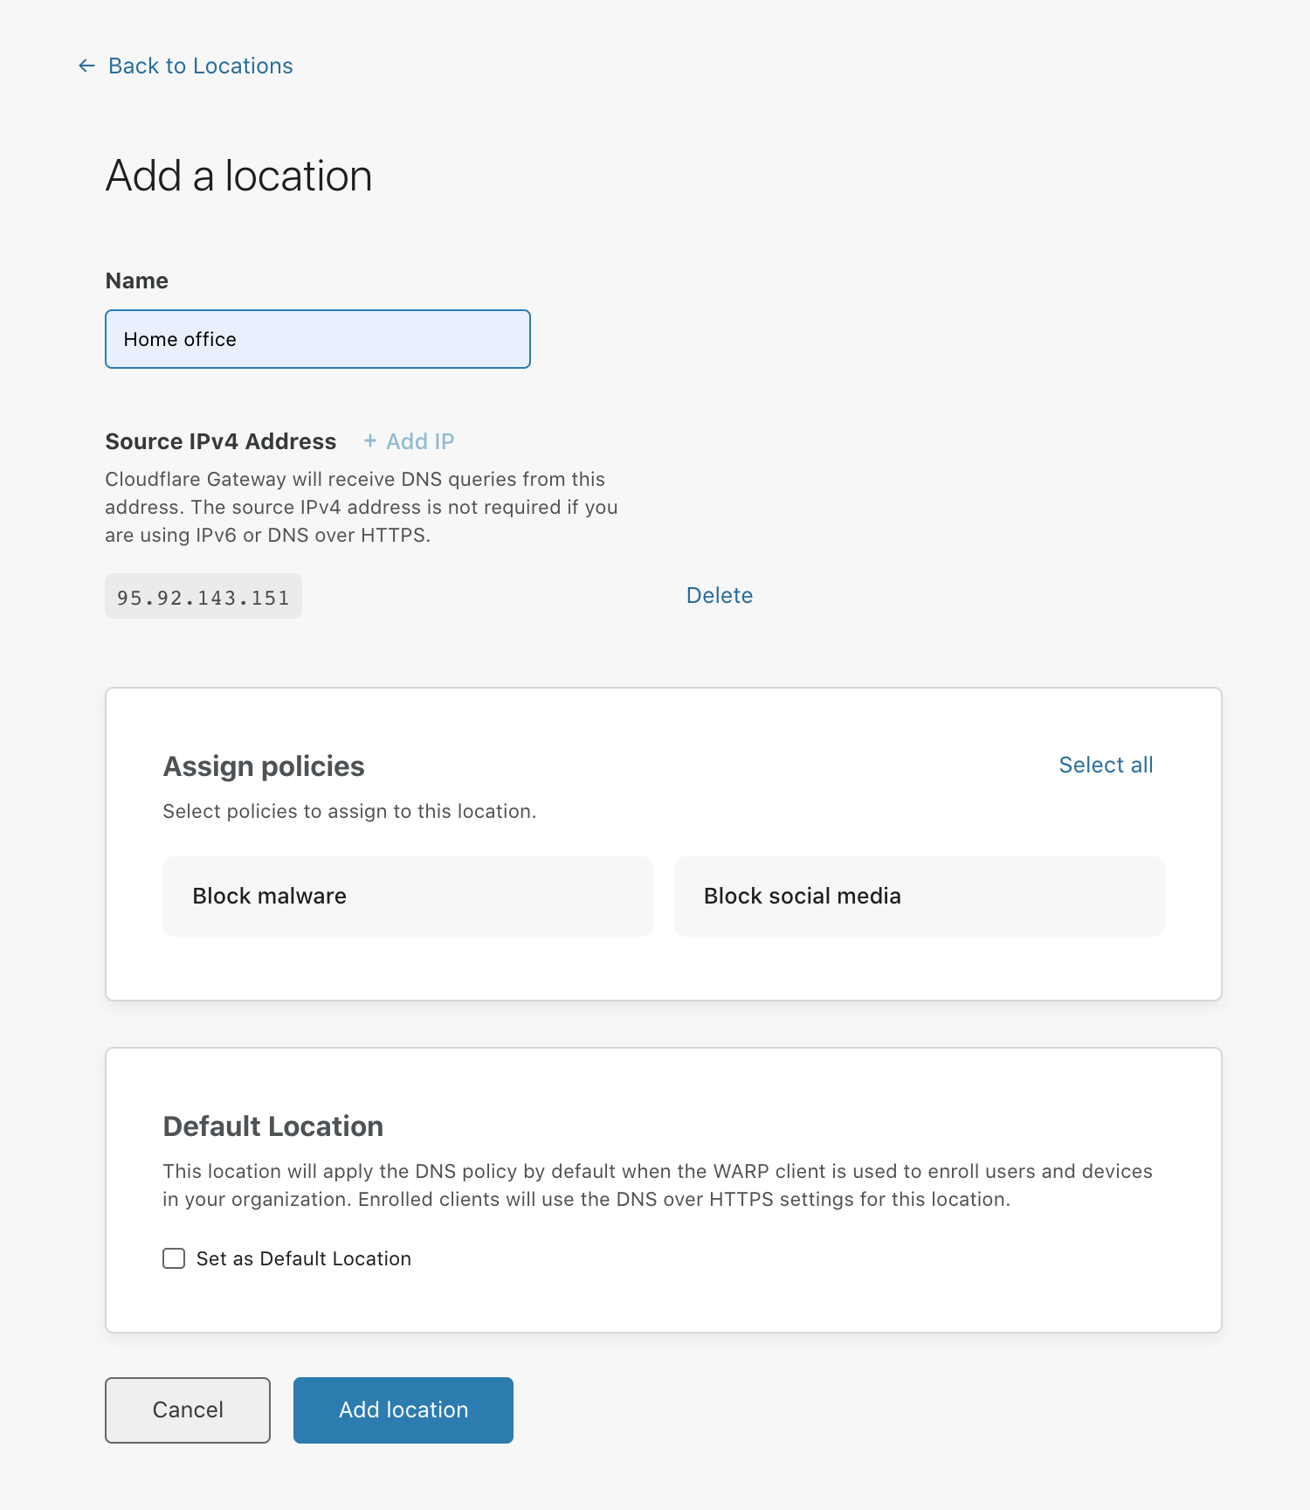The width and height of the screenshot is (1310, 1510).
Task: Click the Add a location page heading
Action: pos(238,176)
